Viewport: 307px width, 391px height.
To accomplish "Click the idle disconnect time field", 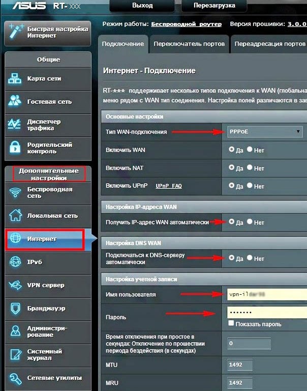I will pyautogui.click(x=249, y=344).
